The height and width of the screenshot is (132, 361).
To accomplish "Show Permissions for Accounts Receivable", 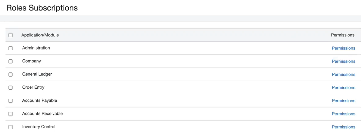I will 343,114.
